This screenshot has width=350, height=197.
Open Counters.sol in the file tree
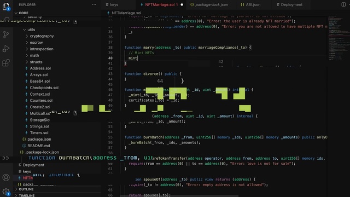[42, 101]
